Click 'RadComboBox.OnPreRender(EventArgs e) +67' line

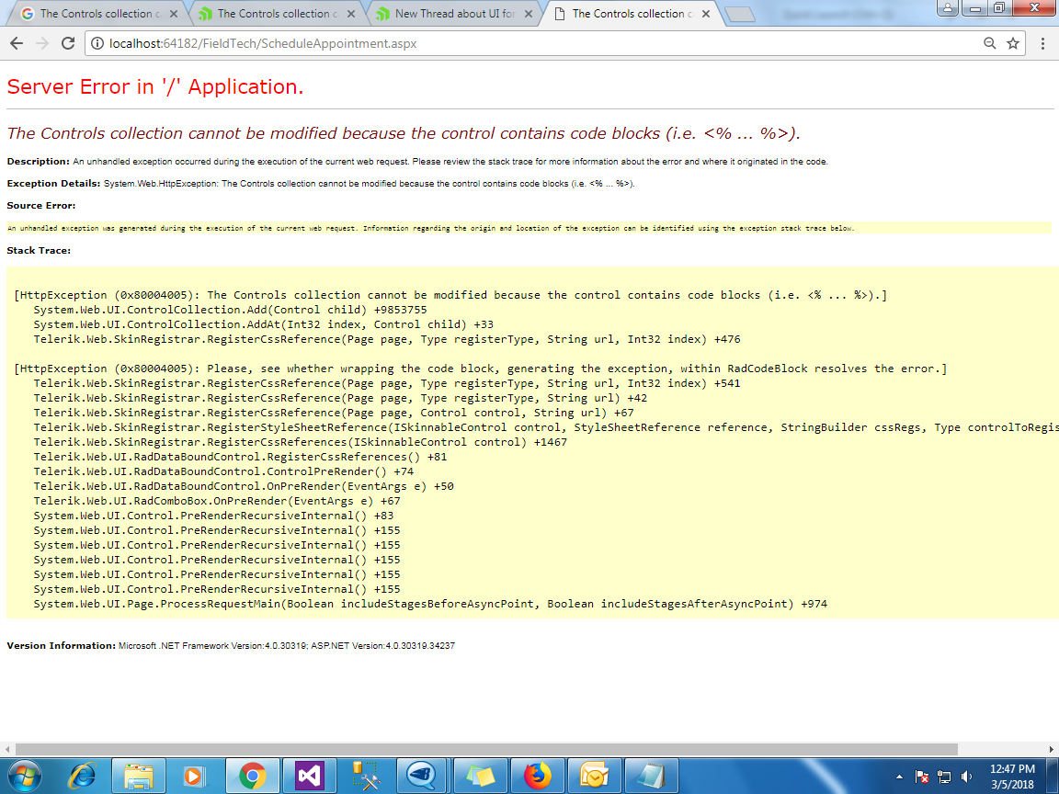[217, 501]
